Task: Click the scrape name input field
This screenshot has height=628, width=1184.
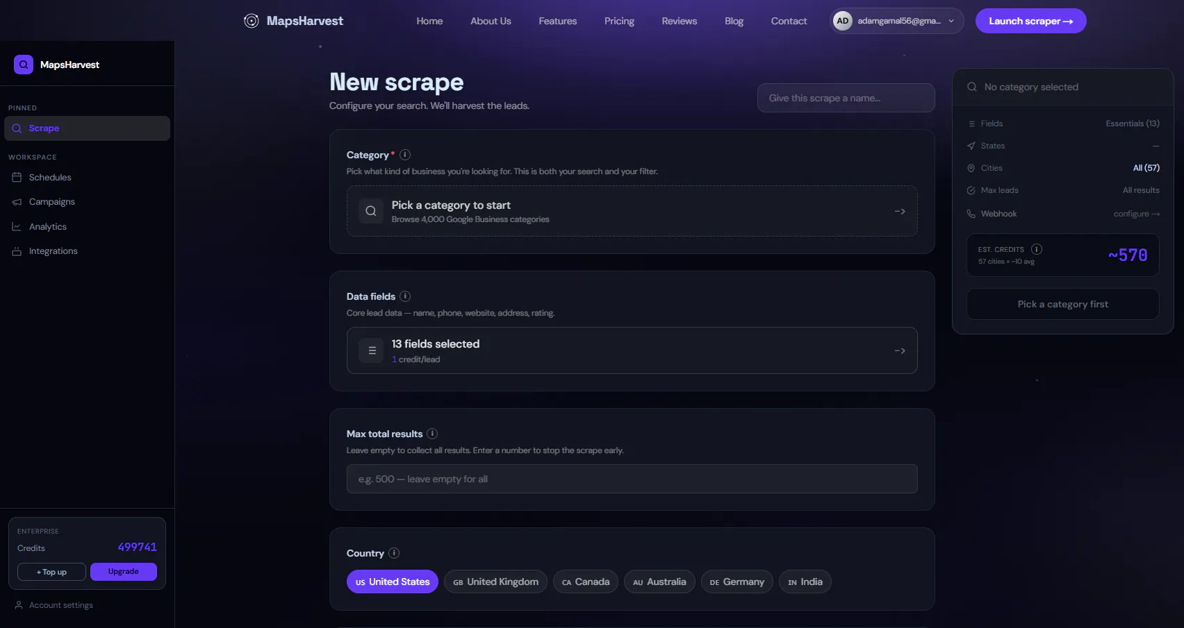Action: [846, 98]
